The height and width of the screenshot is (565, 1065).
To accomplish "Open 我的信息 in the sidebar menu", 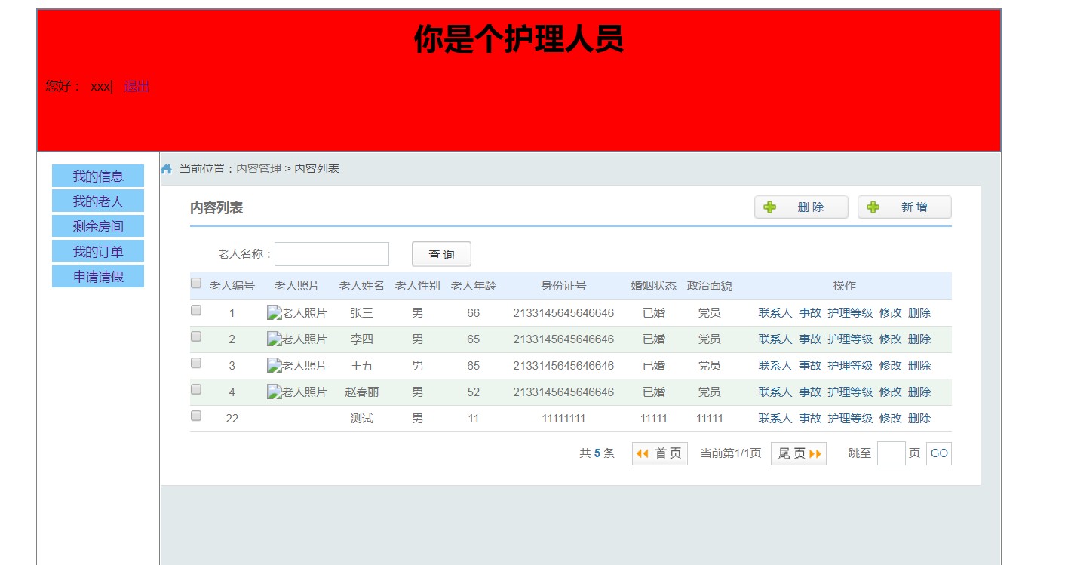I will pyautogui.click(x=98, y=177).
